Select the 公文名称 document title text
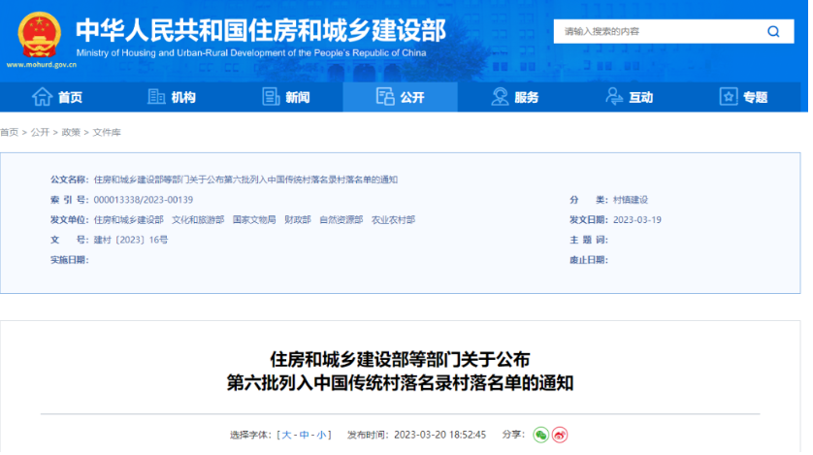This screenshot has width=813, height=455. tap(246, 180)
